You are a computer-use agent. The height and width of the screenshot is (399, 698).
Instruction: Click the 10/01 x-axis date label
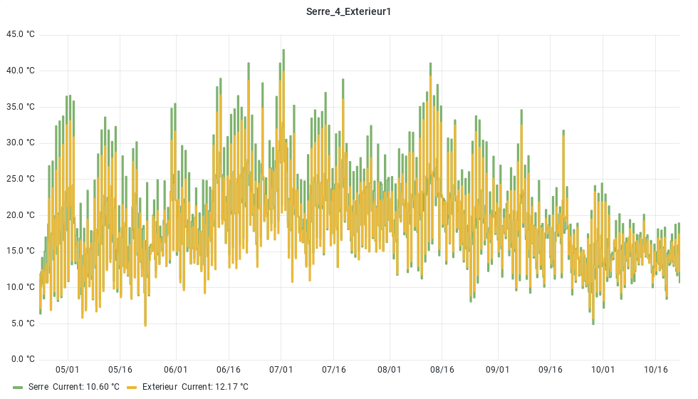click(x=603, y=370)
